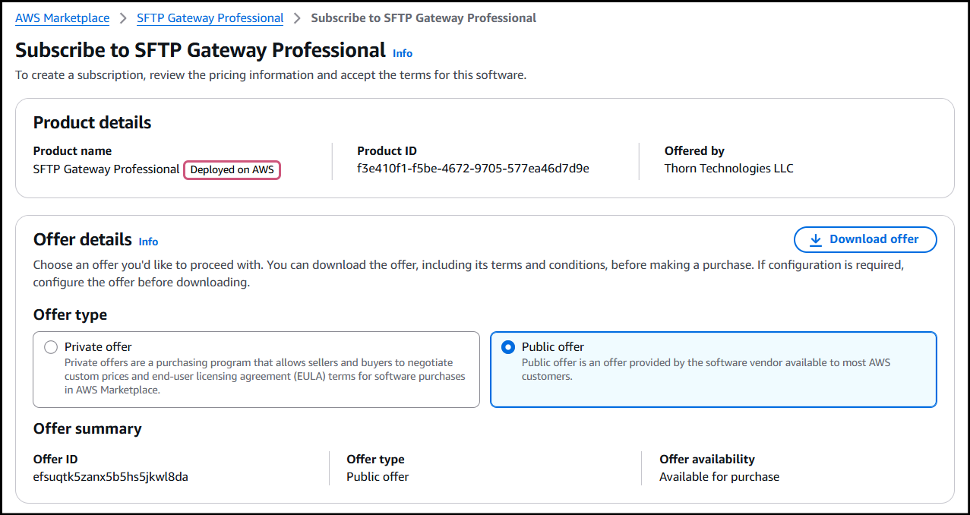Click the AWS Marketplace breadcrumb link
This screenshot has height=515, width=970.
[62, 17]
